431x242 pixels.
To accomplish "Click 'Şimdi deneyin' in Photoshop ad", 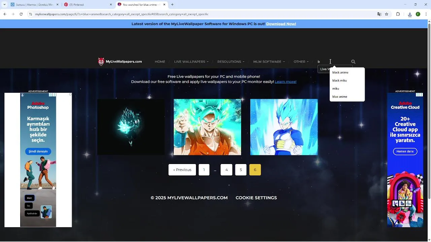I will [x=38, y=152].
